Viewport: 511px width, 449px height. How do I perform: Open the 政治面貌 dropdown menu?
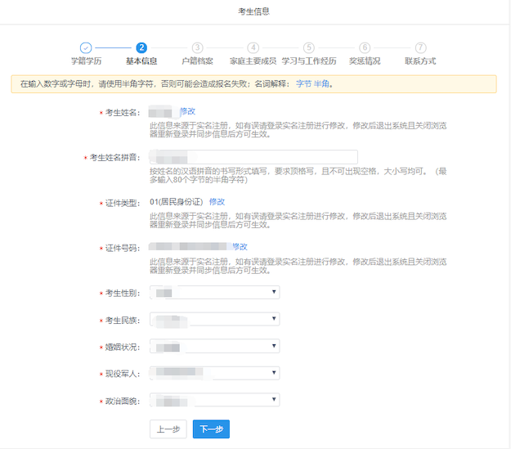(214, 400)
